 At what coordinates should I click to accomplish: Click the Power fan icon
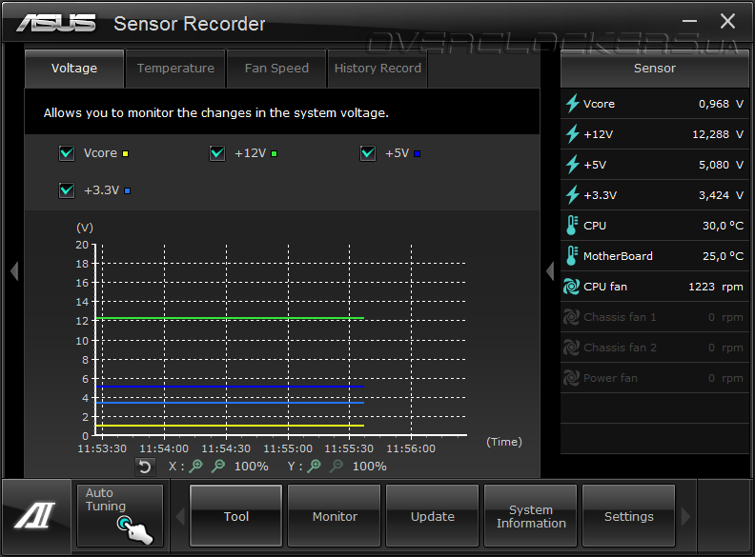tap(572, 378)
